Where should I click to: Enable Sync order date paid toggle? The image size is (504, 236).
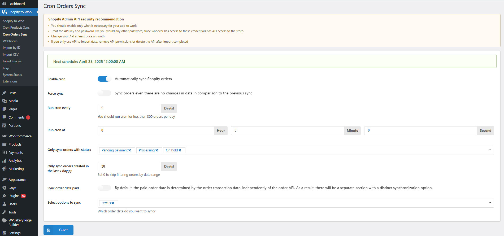[104, 188]
